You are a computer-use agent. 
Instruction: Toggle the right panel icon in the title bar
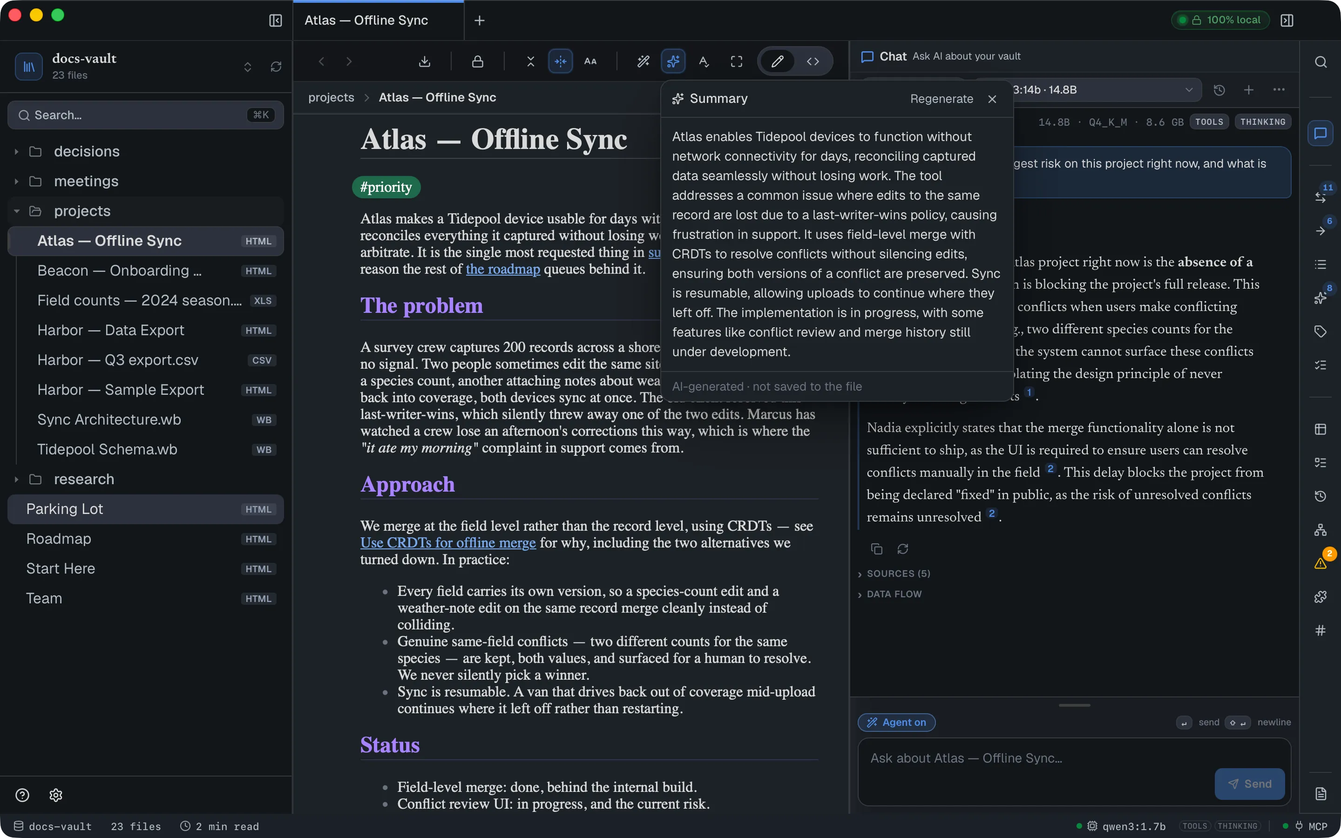pos(1287,20)
